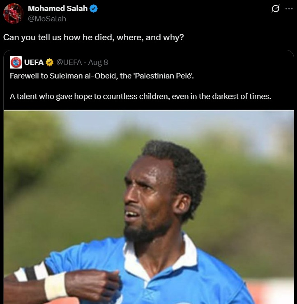297x304 pixels.
Task: Click the UEFA logo avatar
Action: [16, 62]
